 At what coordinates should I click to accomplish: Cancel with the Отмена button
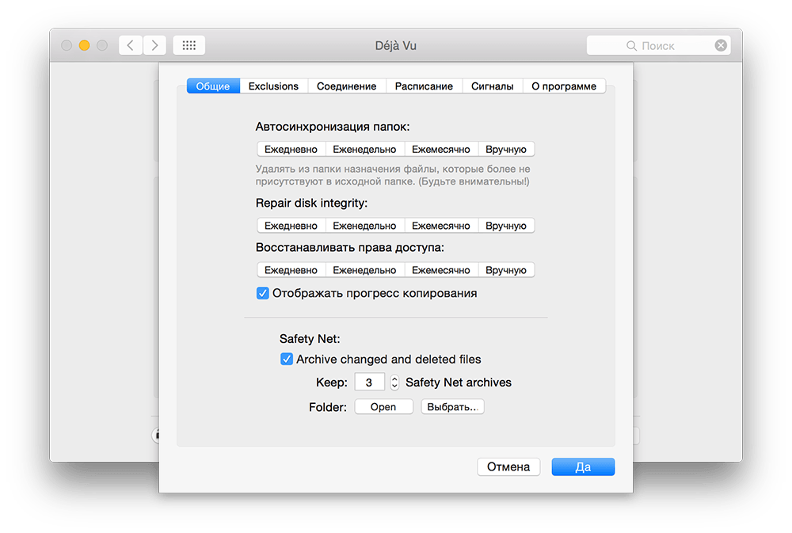click(508, 466)
